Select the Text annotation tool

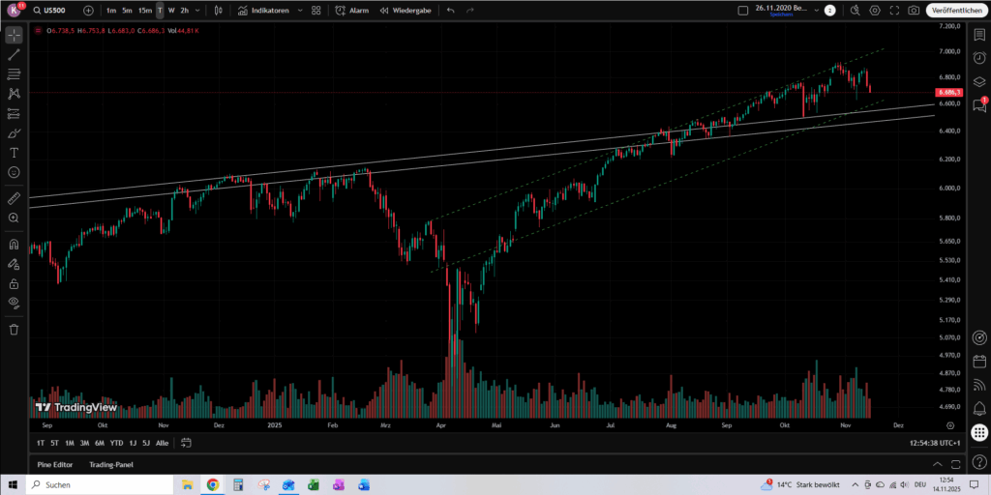14,153
